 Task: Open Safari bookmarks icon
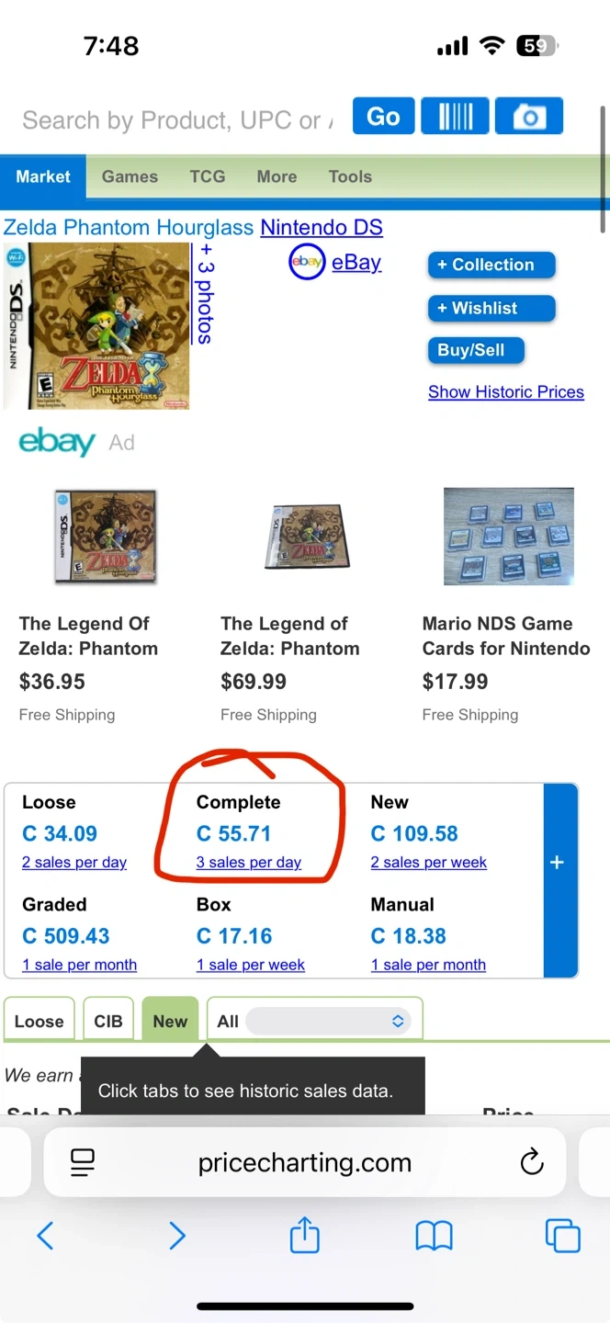tap(435, 1236)
